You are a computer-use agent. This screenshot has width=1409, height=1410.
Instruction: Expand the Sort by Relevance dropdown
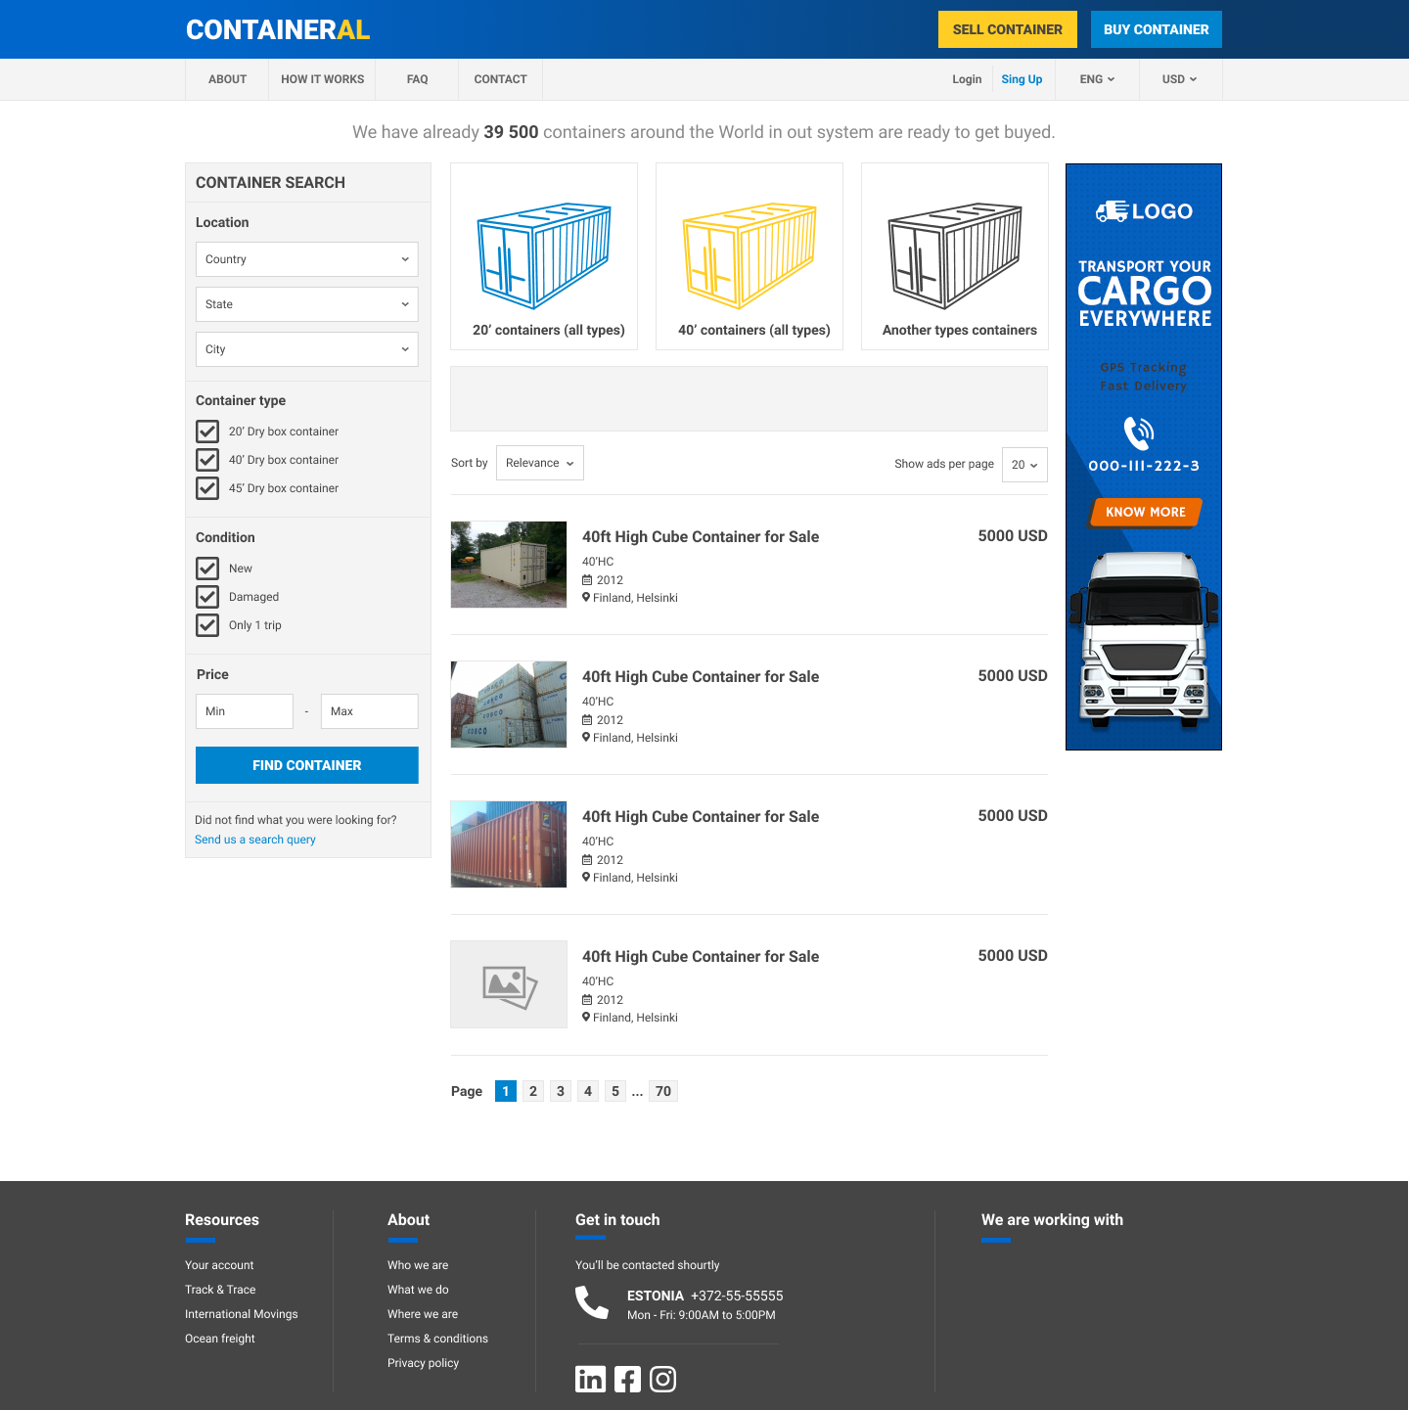tap(539, 463)
